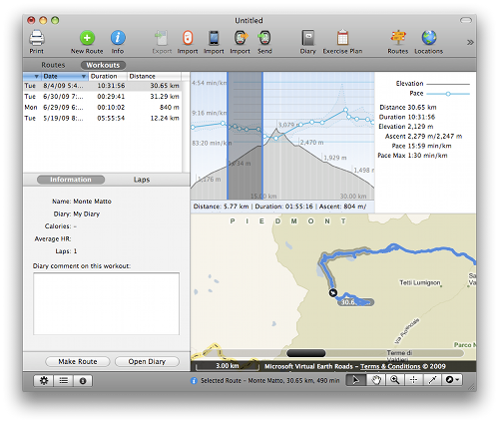Click the Duration 10:31:56 statistic in legend
Viewport: 499px width, 423px height.
[407, 117]
